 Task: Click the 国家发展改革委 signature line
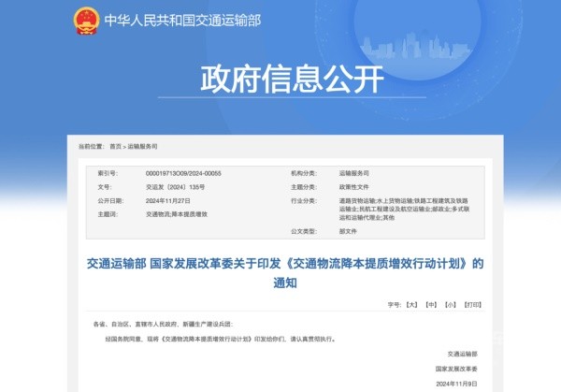tap(455, 370)
